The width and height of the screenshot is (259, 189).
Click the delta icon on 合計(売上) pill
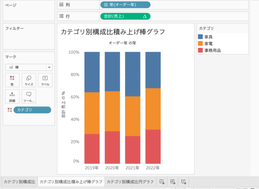click(x=145, y=16)
